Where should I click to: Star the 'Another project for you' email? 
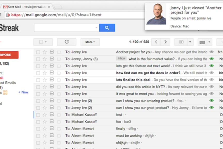[45, 52]
